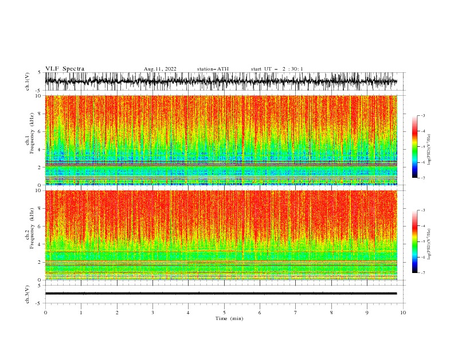This screenshot has width=454, height=351.
Task: Click the "ch.1(V)" waveform axis label
Action: [28, 81]
